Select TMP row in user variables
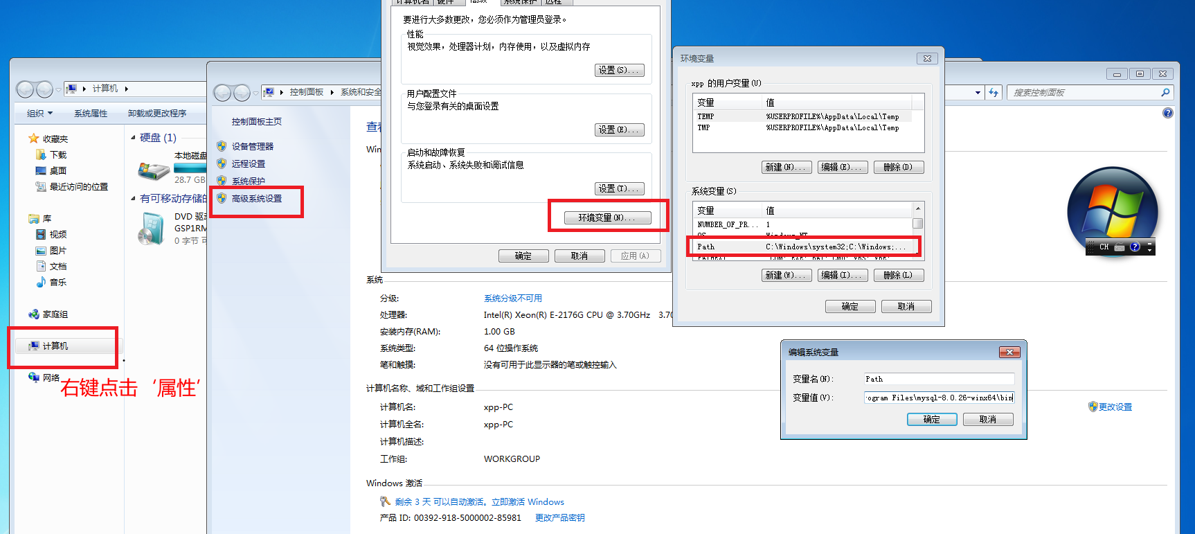This screenshot has width=1195, height=534. coord(803,127)
